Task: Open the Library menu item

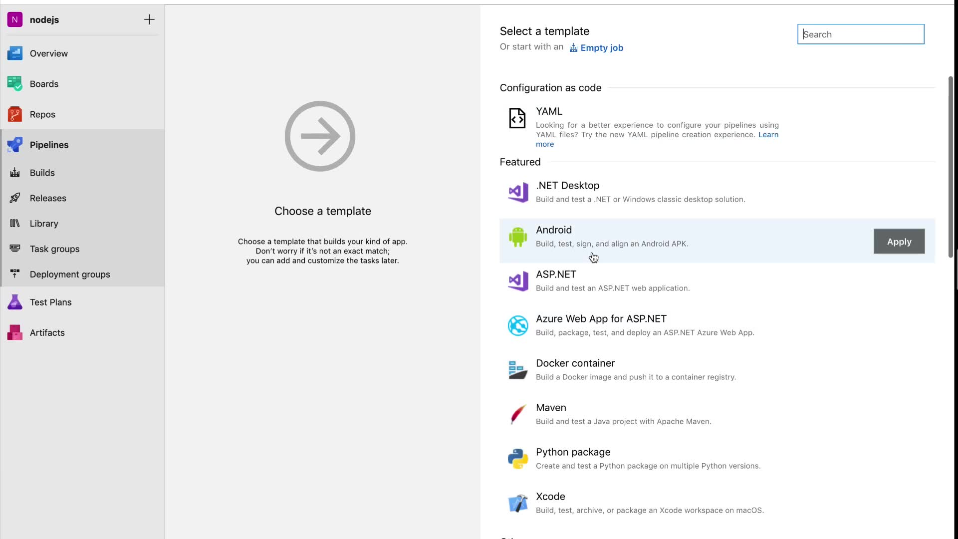Action: (44, 224)
